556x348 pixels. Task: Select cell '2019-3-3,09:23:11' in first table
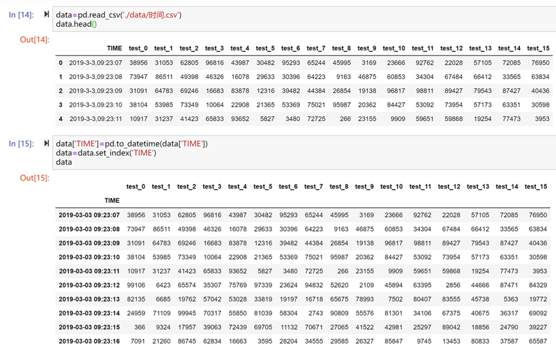(x=96, y=119)
